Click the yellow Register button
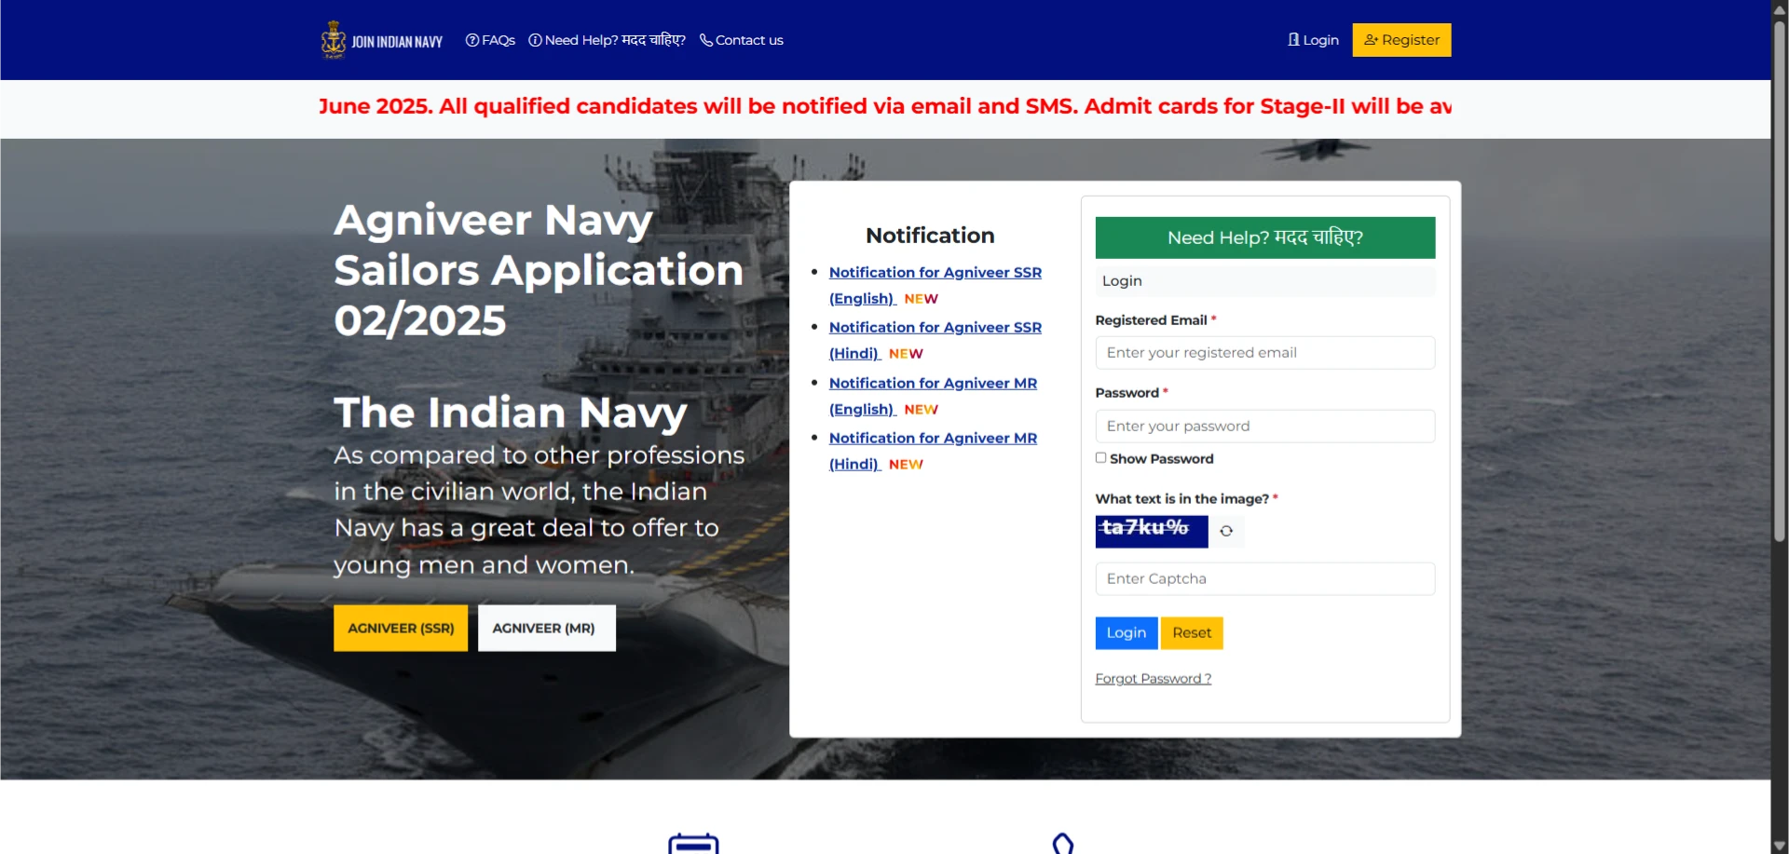 pyautogui.click(x=1401, y=40)
